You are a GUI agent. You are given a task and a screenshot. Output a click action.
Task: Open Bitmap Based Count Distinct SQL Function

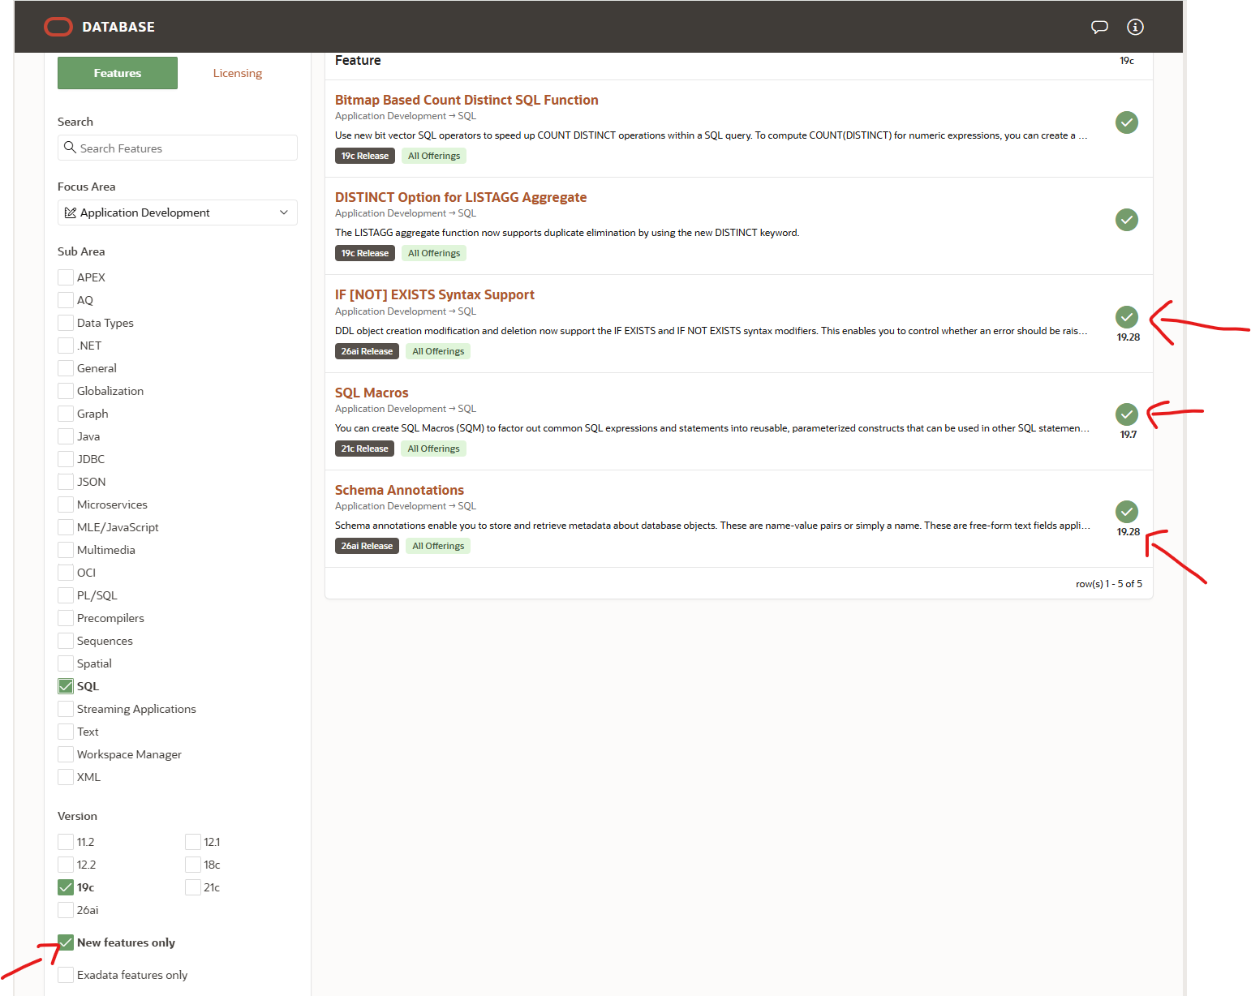tap(466, 99)
